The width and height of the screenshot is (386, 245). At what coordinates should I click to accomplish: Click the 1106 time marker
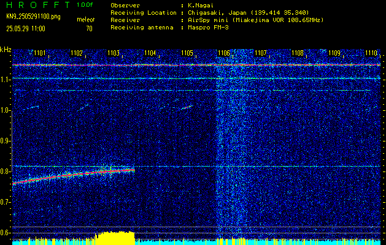tap(224, 53)
